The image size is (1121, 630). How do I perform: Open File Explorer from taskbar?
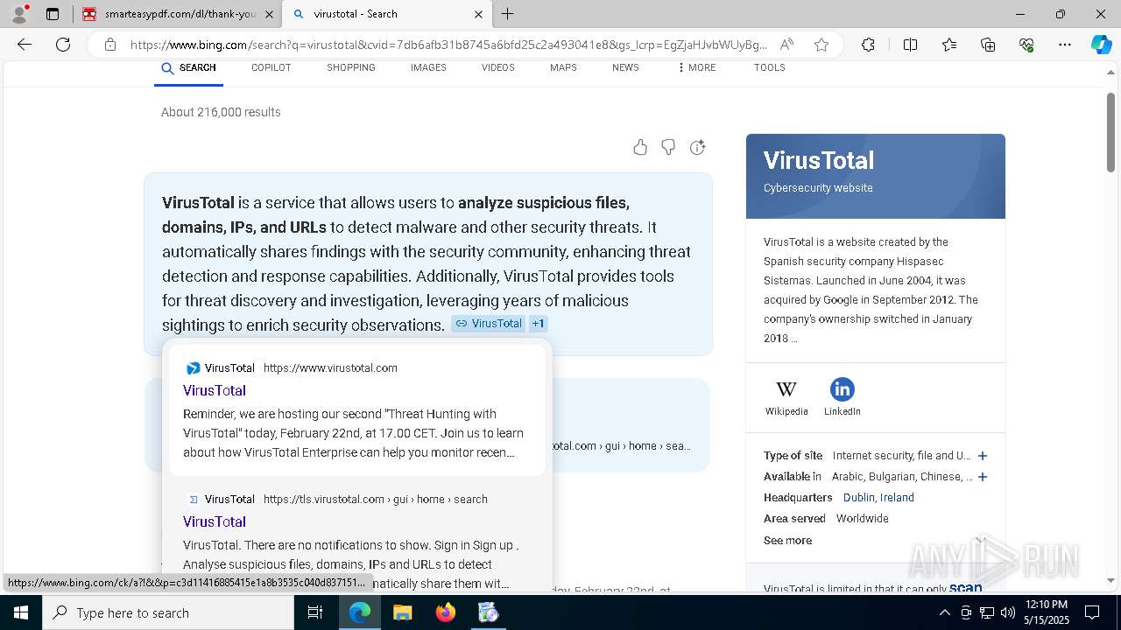(402, 612)
